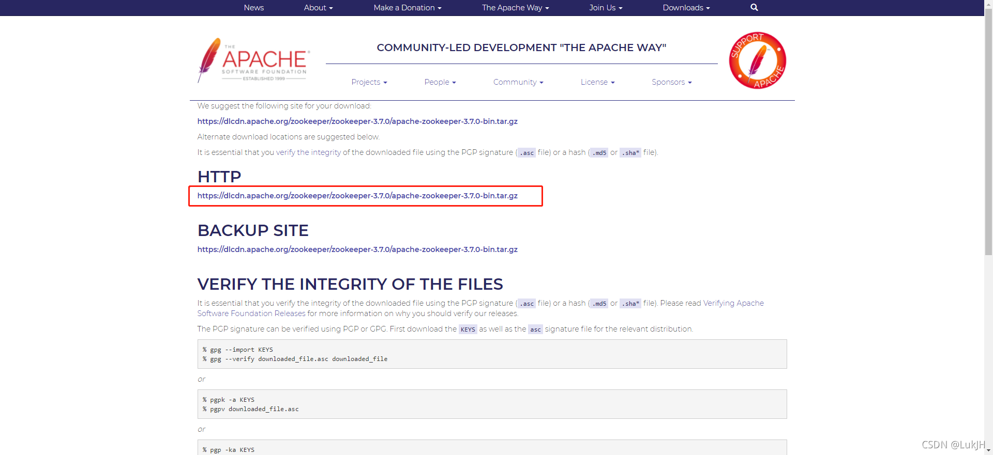Image resolution: width=993 pixels, height=455 pixels.
Task: Expand the Join Us dropdown
Action: pos(606,8)
